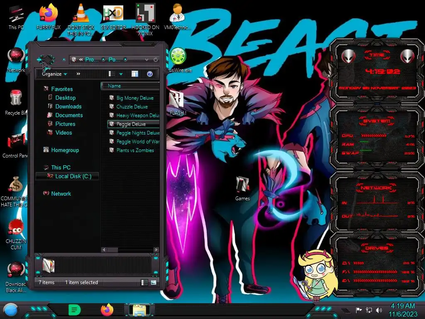Click the Name column header

130,86
